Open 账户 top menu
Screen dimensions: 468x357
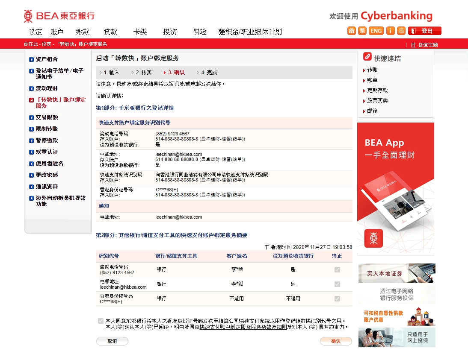coord(57,32)
